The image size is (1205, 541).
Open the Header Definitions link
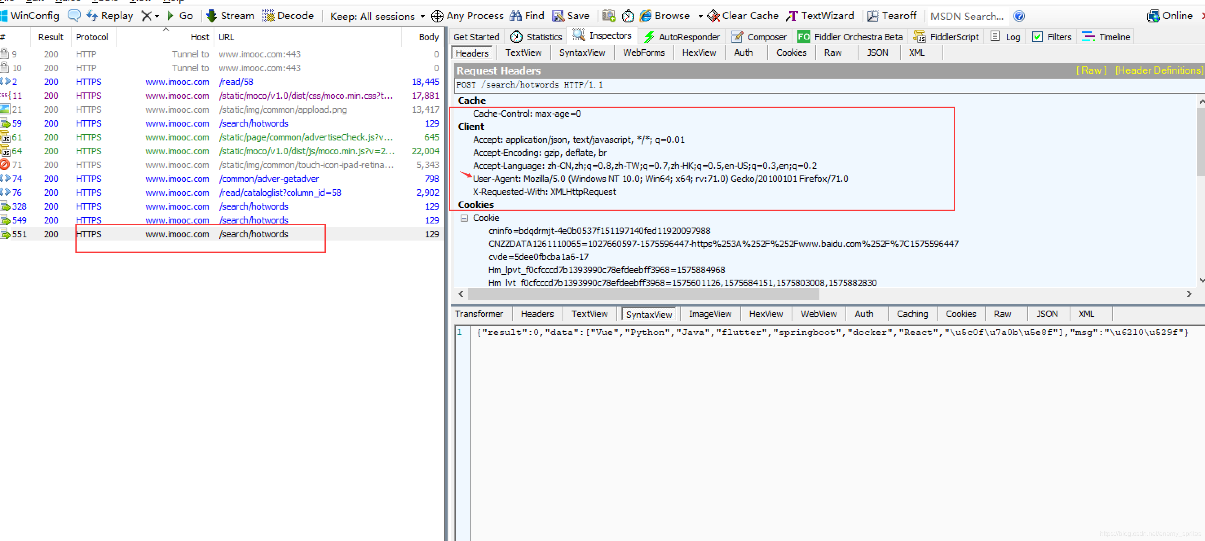(1159, 70)
